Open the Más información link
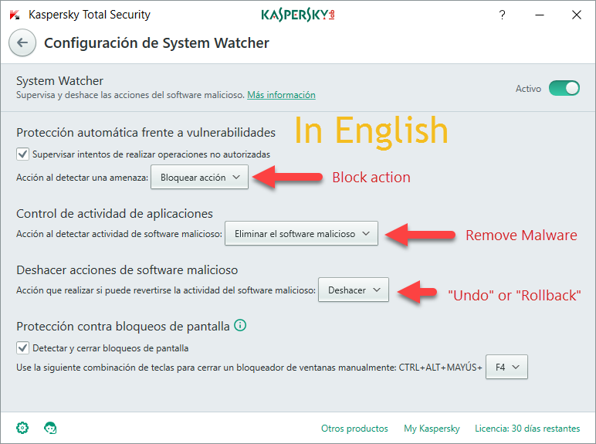 click(281, 95)
